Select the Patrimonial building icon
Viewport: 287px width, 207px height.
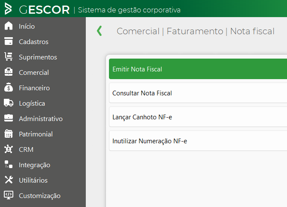(x=8, y=134)
